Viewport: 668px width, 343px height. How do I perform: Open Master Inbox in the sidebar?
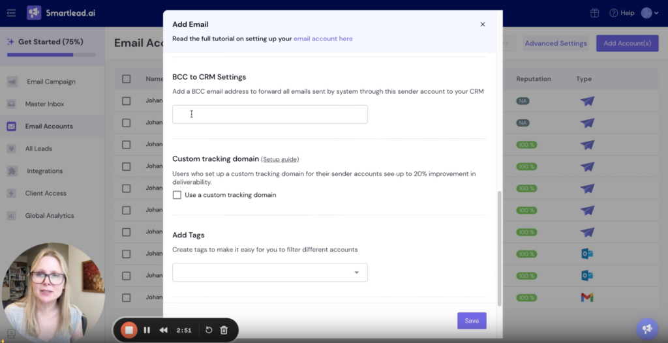44,104
